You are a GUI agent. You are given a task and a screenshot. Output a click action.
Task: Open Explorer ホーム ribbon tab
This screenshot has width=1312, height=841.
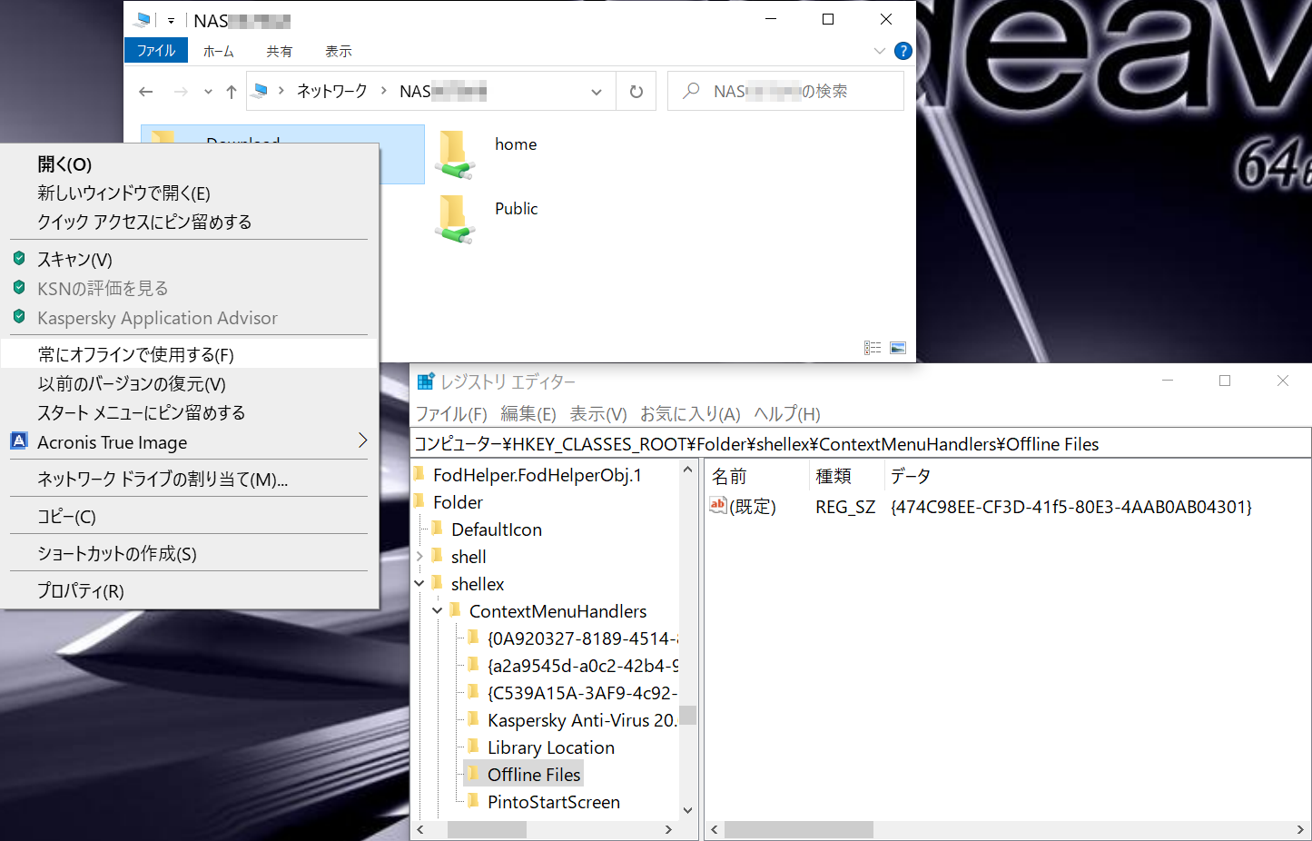point(218,51)
